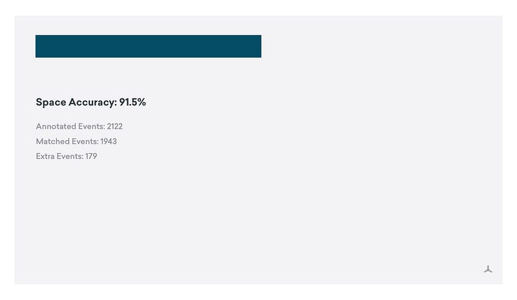Click the word Accuracy in heading
Viewport: 517px width, 300px height.
[92, 103]
